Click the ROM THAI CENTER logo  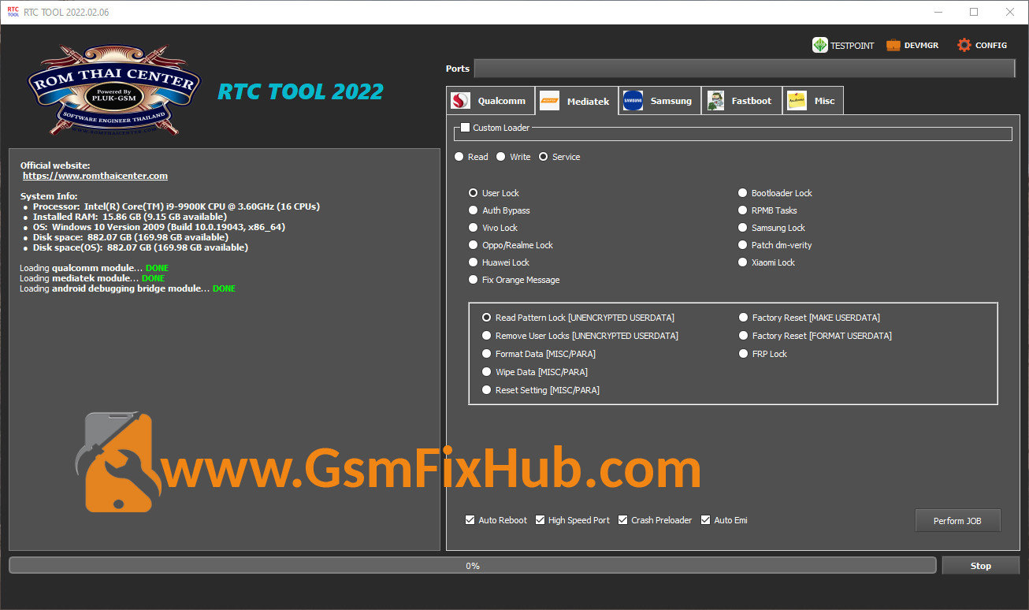(x=113, y=91)
